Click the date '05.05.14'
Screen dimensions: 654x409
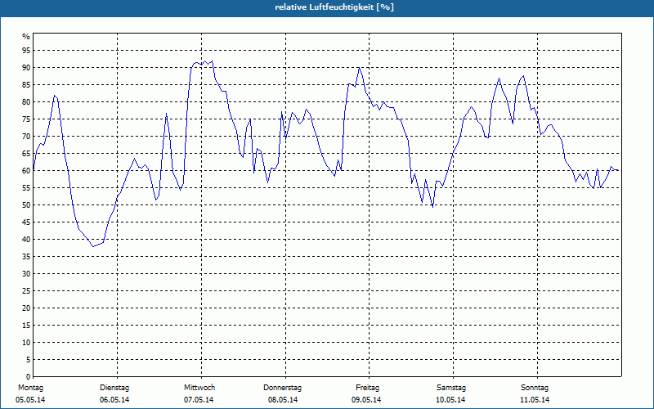pyautogui.click(x=30, y=400)
